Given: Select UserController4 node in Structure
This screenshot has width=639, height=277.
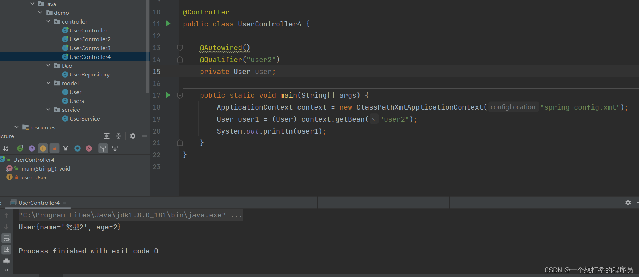Looking at the screenshot, I should pos(33,160).
